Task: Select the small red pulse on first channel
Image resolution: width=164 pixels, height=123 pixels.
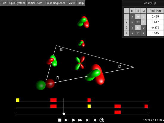Action: point(89,100)
